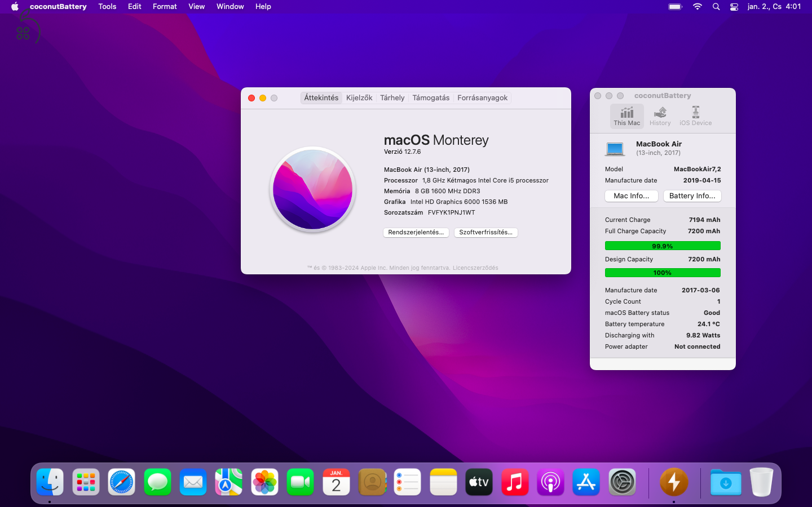Open the History view in coconutBattery
Viewport: 812px width, 507px height.
pos(660,116)
